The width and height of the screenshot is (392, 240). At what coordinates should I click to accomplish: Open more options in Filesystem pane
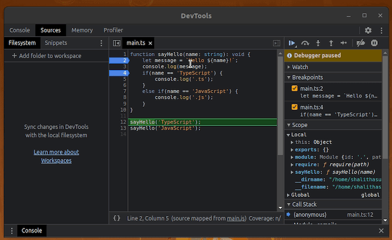tap(101, 43)
